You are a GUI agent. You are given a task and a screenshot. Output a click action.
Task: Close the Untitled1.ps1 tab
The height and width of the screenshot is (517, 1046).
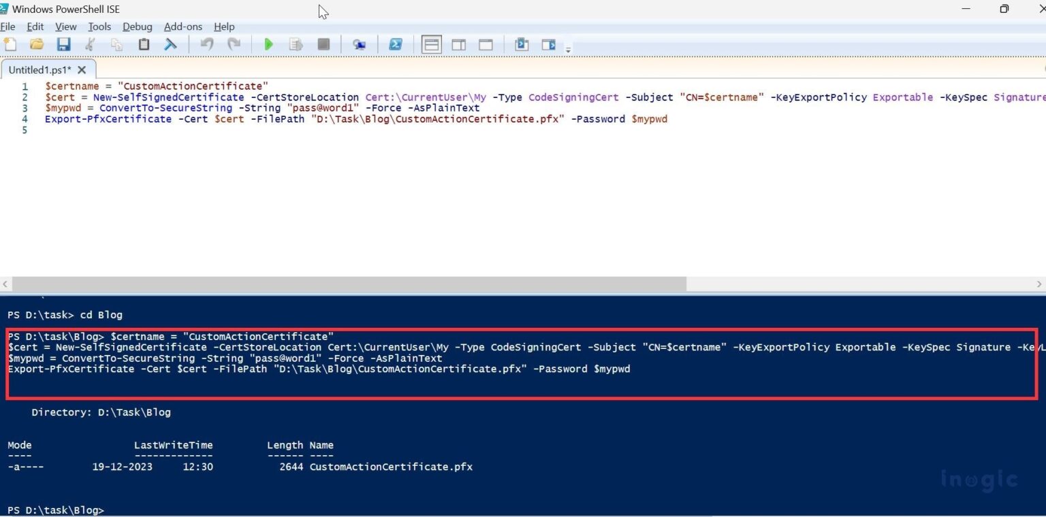[x=82, y=69]
